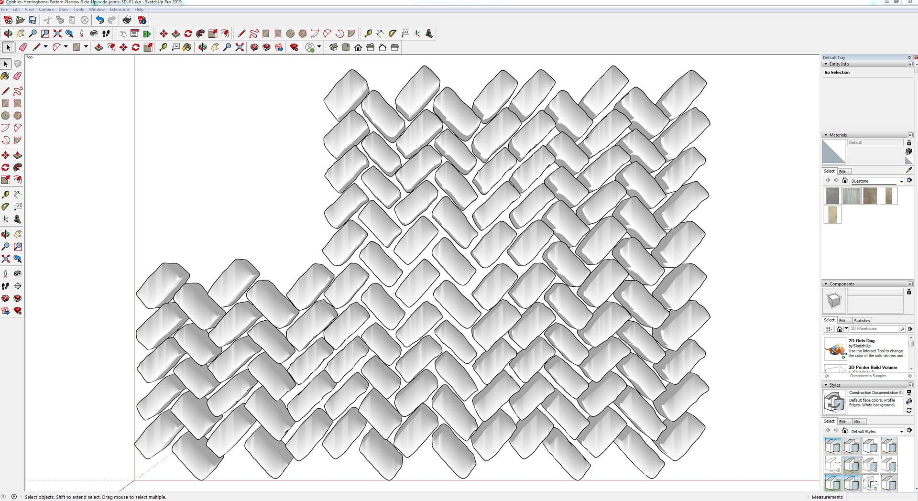Open the Default Styles collection dropdown

[901, 432]
